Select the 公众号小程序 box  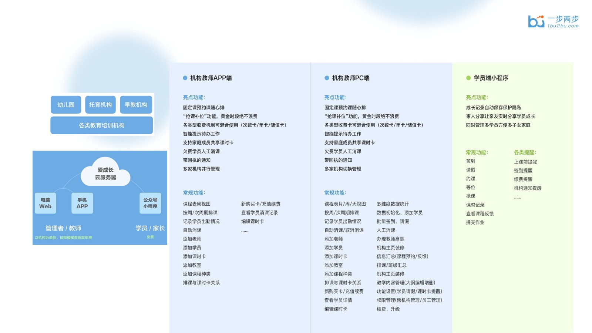coord(150,203)
